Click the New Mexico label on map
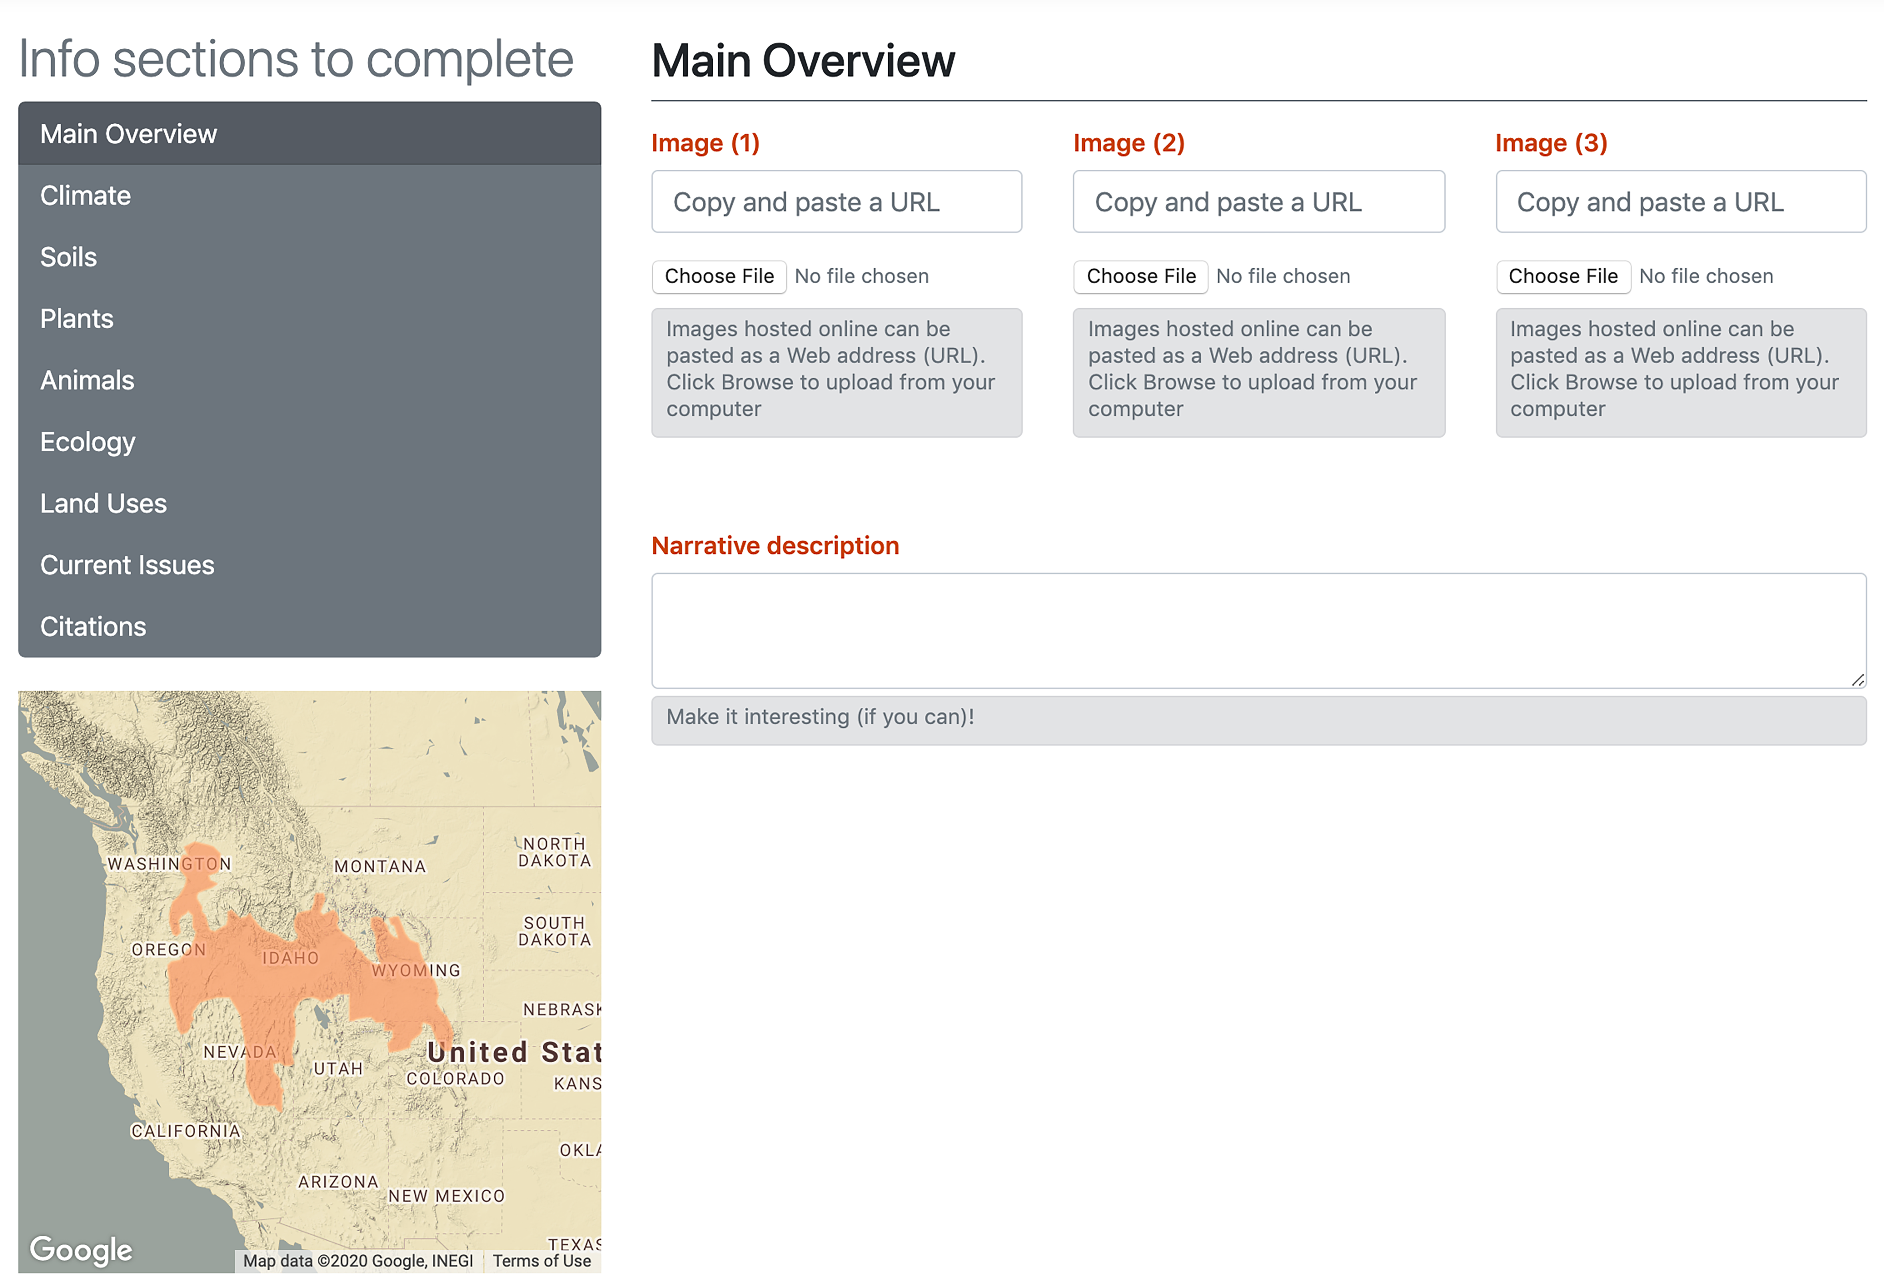The height and width of the screenshot is (1280, 1884). (x=447, y=1196)
